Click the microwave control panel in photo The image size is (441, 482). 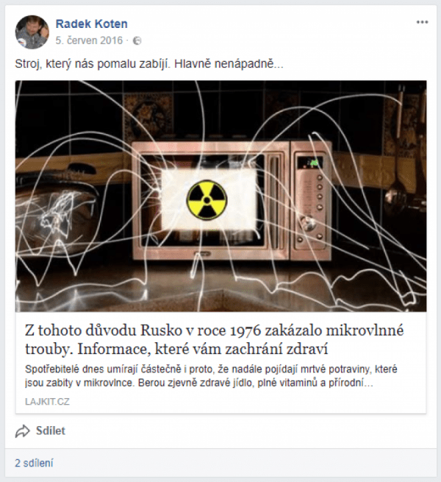coord(311,200)
